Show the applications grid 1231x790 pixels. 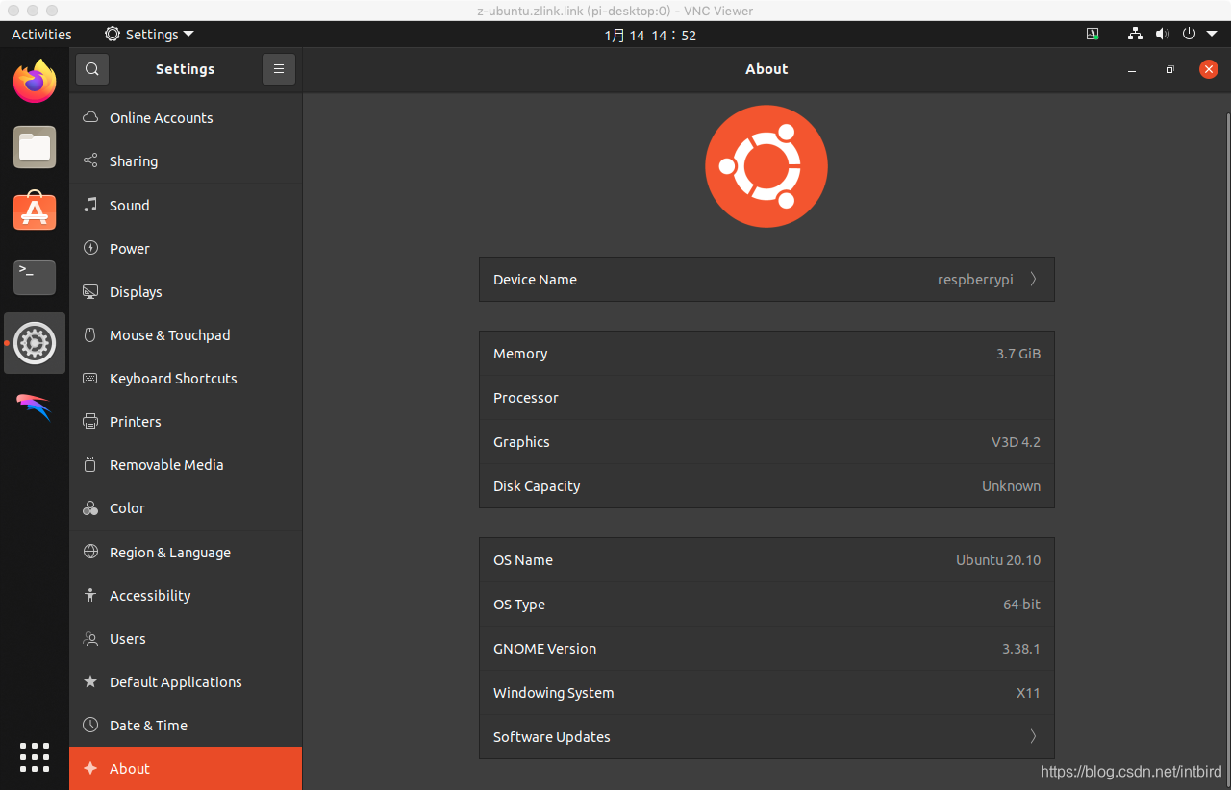pyautogui.click(x=35, y=757)
